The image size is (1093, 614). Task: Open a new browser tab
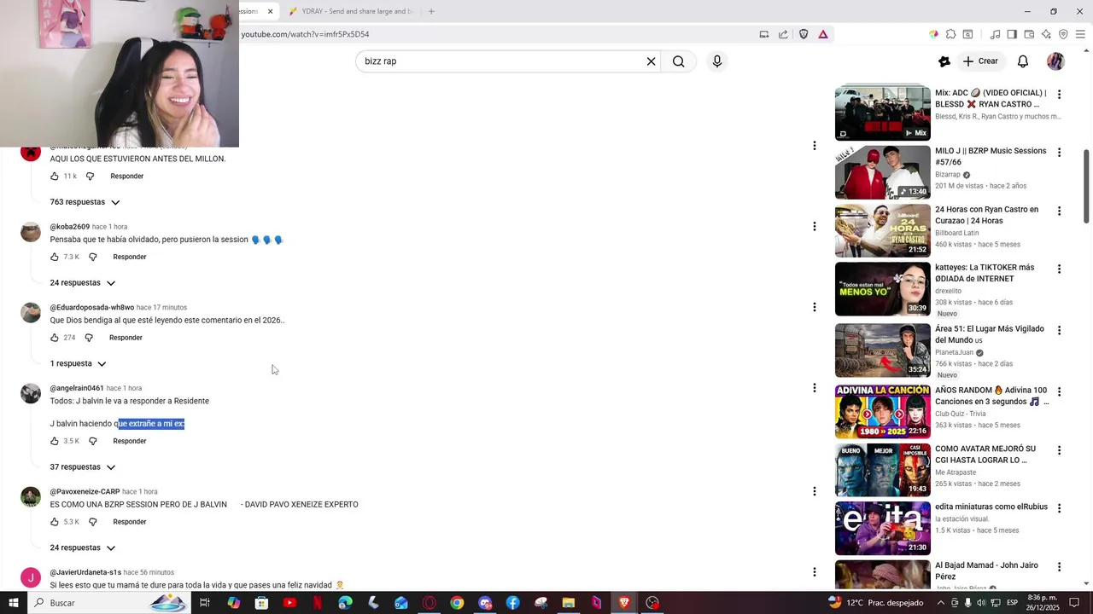431,11
